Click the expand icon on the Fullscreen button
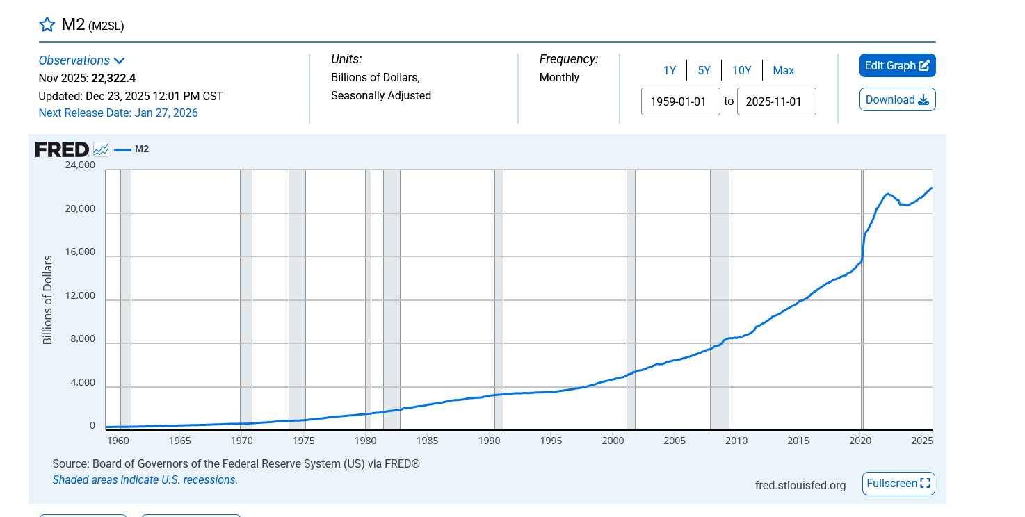The width and height of the screenshot is (1025, 517). (x=925, y=484)
